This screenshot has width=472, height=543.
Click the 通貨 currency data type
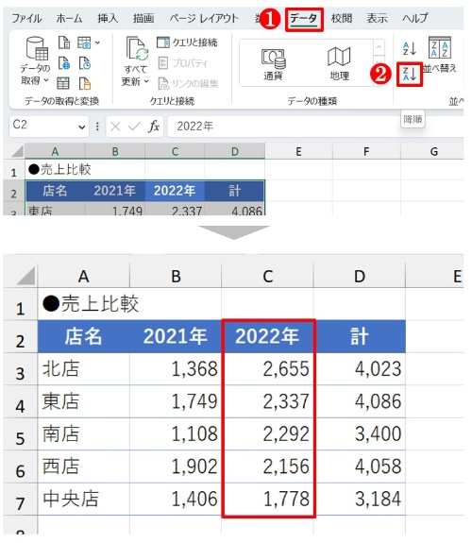[273, 63]
